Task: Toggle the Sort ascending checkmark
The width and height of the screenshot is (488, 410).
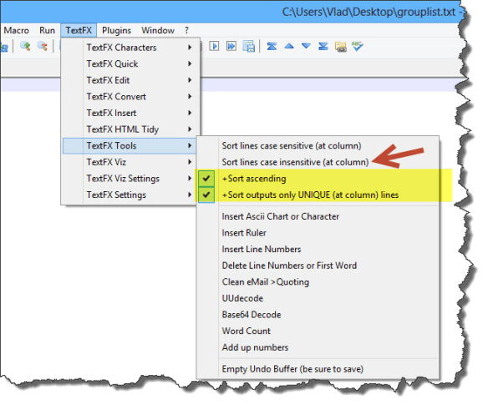Action: click(x=206, y=179)
